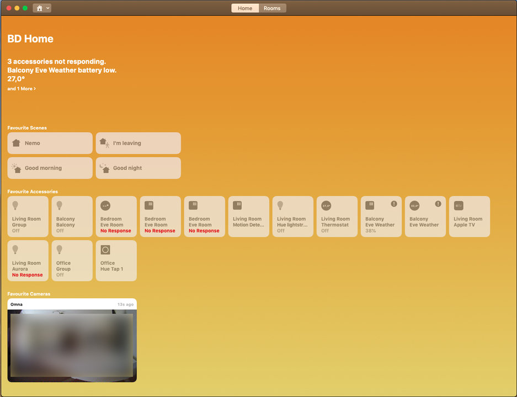
Task: Open the home selector dropdown in toolbar
Action: click(42, 8)
